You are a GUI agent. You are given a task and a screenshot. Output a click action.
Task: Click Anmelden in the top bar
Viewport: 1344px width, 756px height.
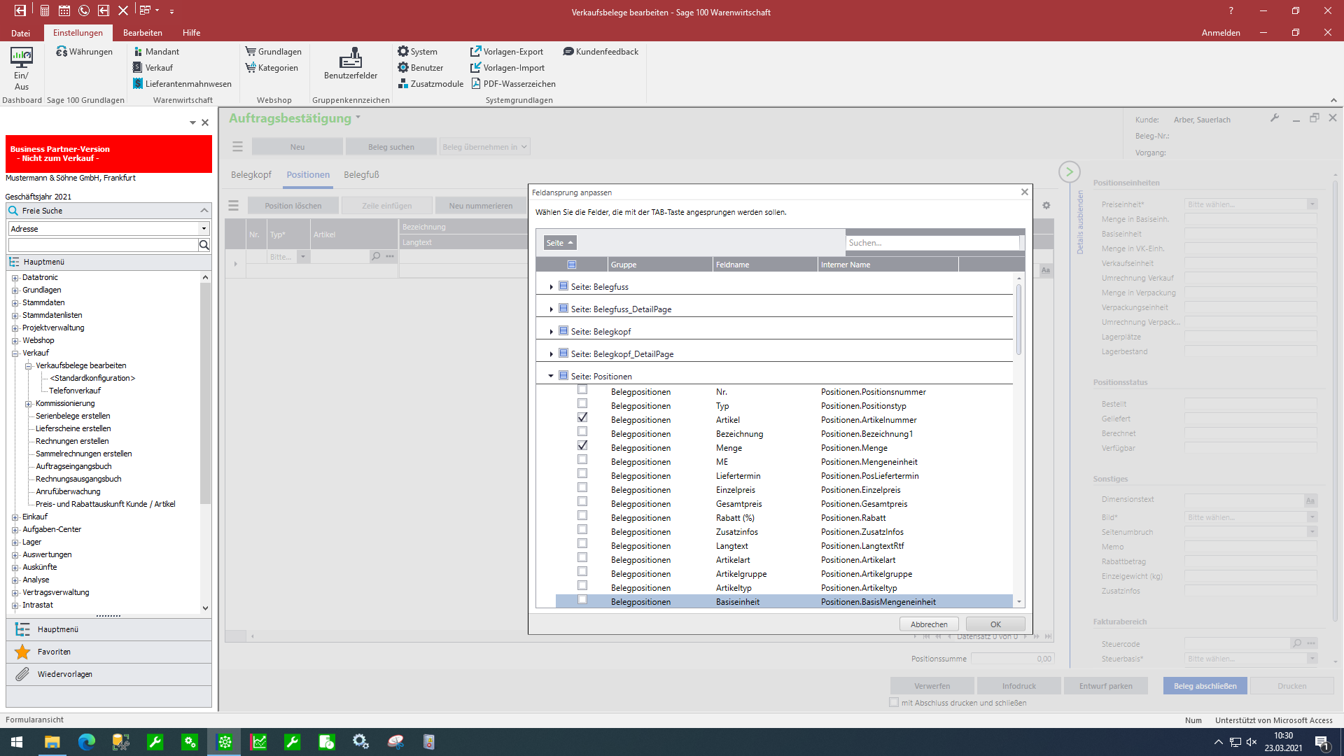coord(1221,33)
